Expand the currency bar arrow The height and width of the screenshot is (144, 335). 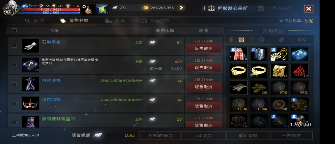(x=181, y=8)
